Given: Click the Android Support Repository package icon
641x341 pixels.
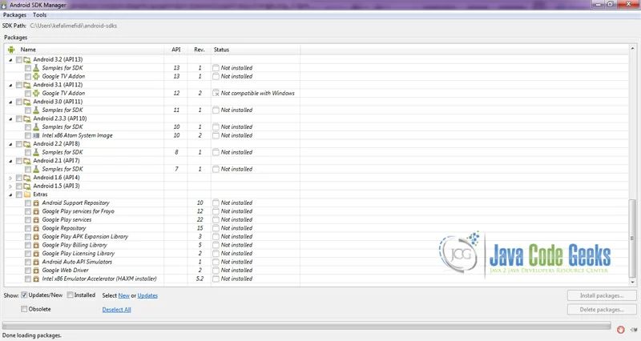Looking at the screenshot, I should [x=36, y=203].
